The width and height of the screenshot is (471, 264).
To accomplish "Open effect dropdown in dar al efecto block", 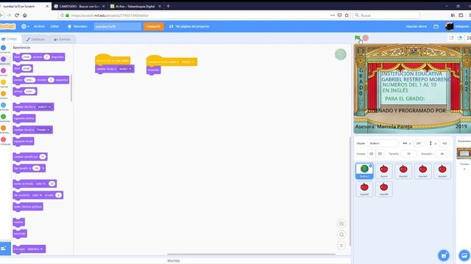I will pyautogui.click(x=38, y=195).
